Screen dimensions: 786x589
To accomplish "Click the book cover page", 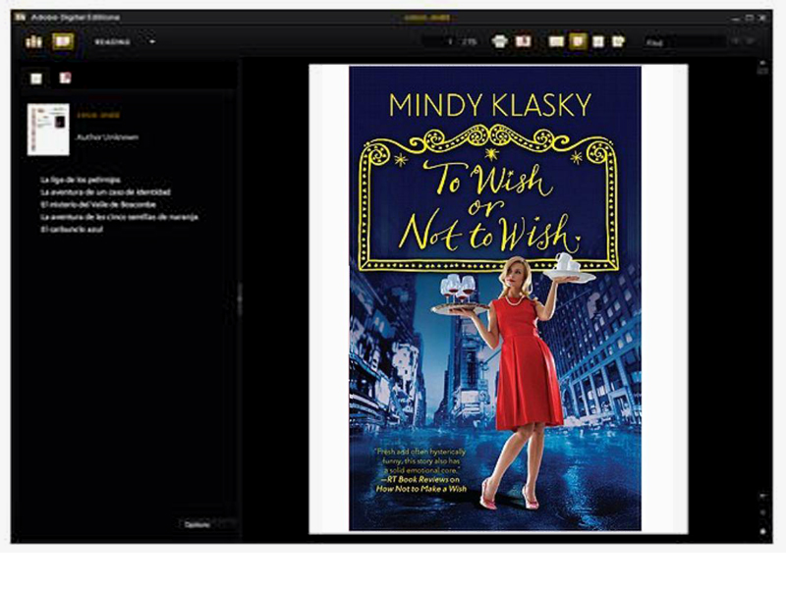I will click(495, 298).
